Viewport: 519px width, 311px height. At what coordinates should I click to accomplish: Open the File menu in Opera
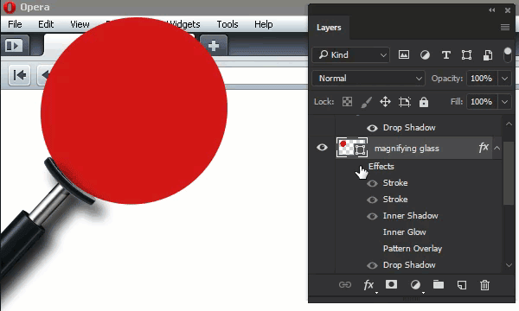[15, 24]
